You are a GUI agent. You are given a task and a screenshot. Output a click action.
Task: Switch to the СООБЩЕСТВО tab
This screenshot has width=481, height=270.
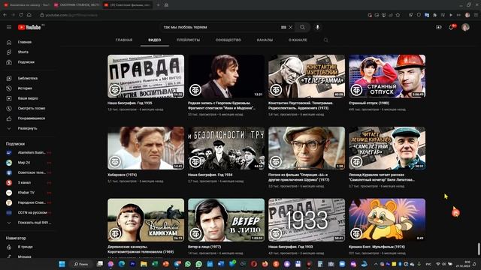pos(228,40)
